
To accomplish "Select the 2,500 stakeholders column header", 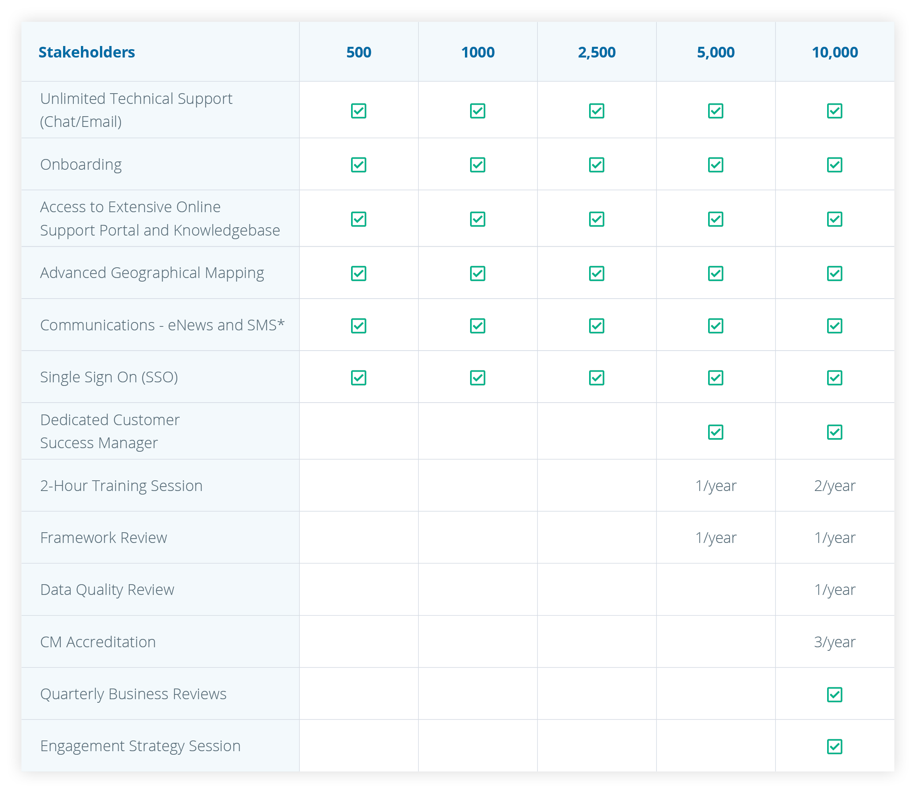I will (x=597, y=52).
